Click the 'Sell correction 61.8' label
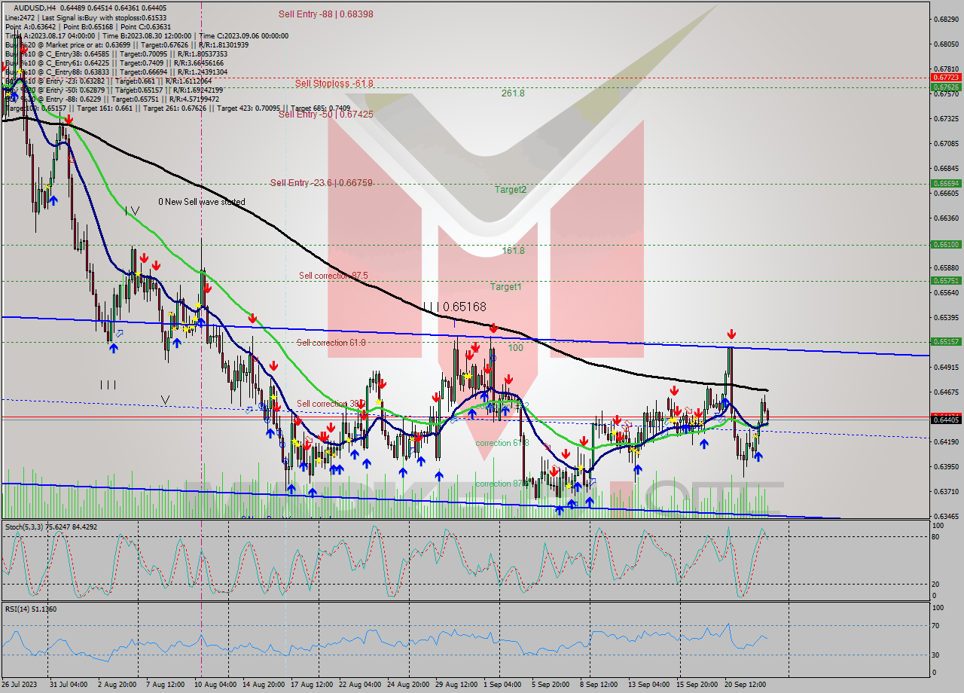Viewport: 964px width, 693px height. (331, 343)
